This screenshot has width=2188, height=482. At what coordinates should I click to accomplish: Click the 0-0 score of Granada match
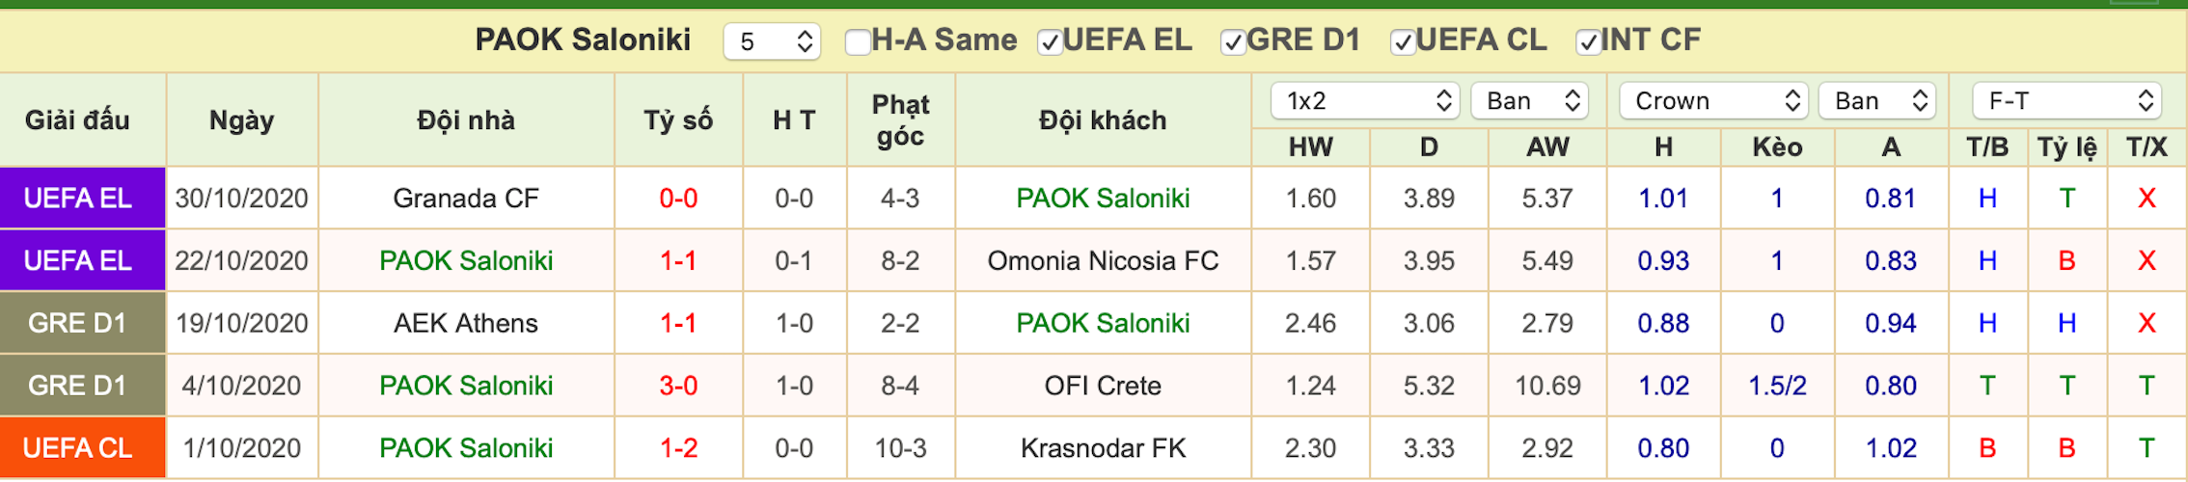tap(678, 199)
